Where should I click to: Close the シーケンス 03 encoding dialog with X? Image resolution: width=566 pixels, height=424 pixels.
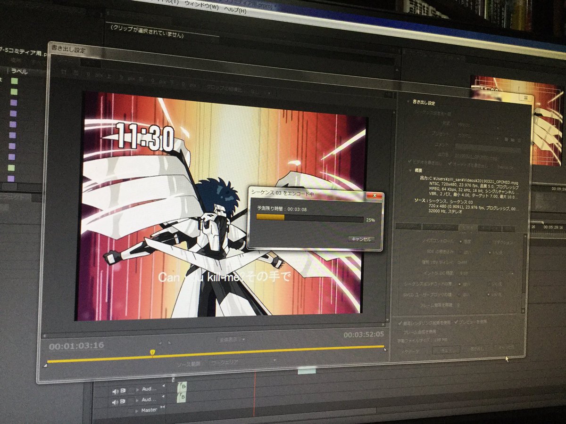(375, 195)
